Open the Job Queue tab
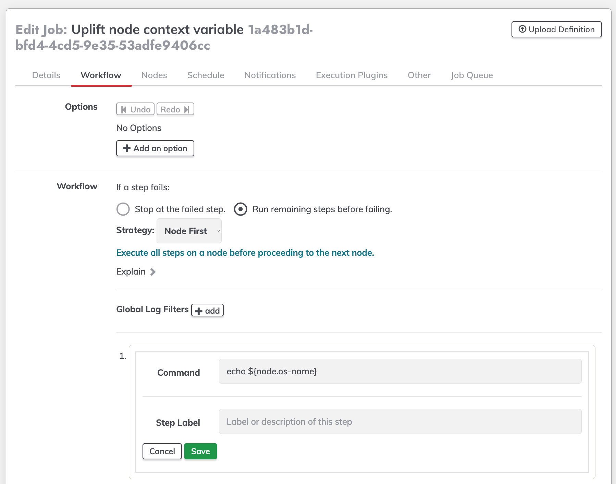Screen dimensions: 616x484 (472, 75)
